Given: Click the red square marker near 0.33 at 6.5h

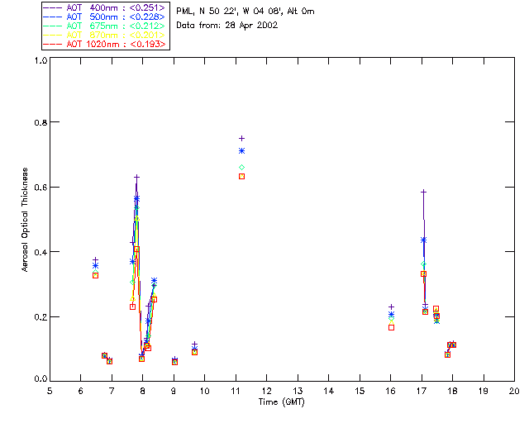Looking at the screenshot, I should (96, 276).
